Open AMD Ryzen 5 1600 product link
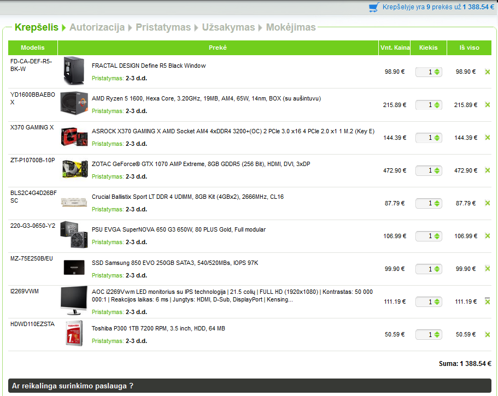The height and width of the screenshot is (396, 498). pos(207,98)
